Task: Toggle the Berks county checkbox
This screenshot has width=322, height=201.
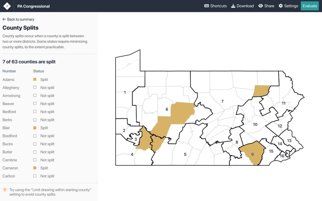Action: [35, 120]
